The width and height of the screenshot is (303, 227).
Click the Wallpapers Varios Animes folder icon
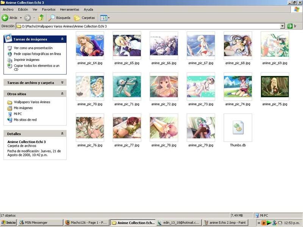coord(10,102)
